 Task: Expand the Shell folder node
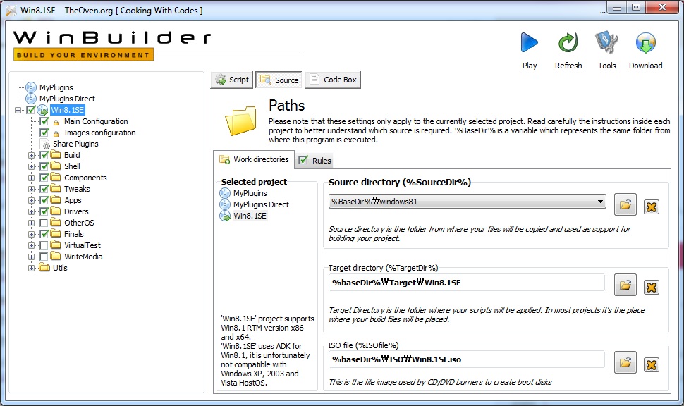pyautogui.click(x=31, y=166)
